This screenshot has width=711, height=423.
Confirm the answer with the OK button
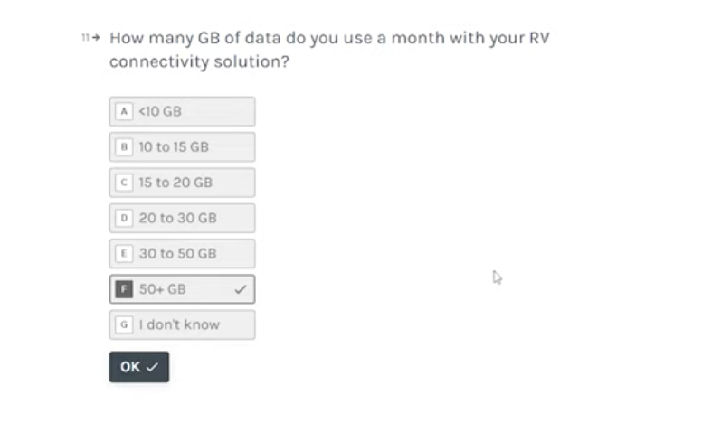139,367
